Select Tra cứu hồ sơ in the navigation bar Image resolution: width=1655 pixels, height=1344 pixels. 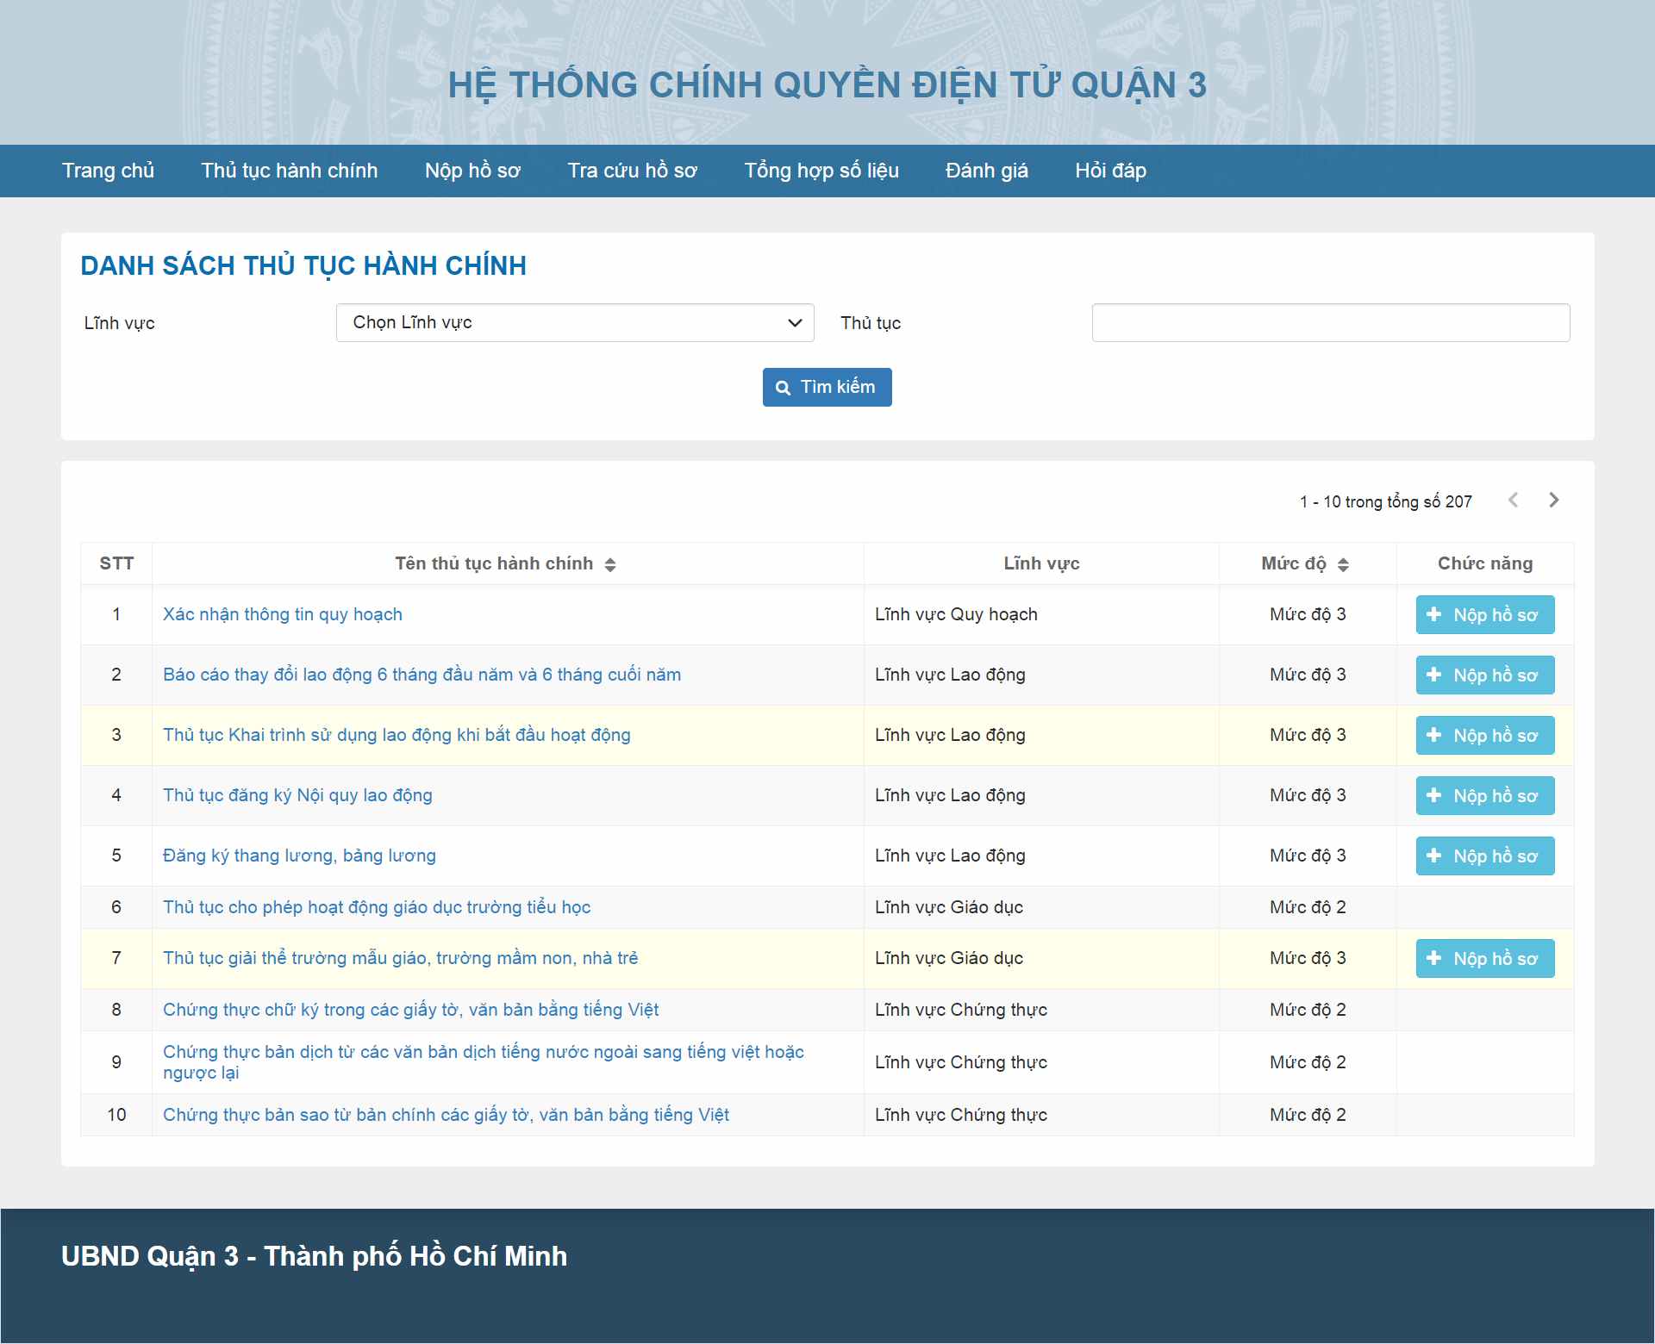(632, 171)
